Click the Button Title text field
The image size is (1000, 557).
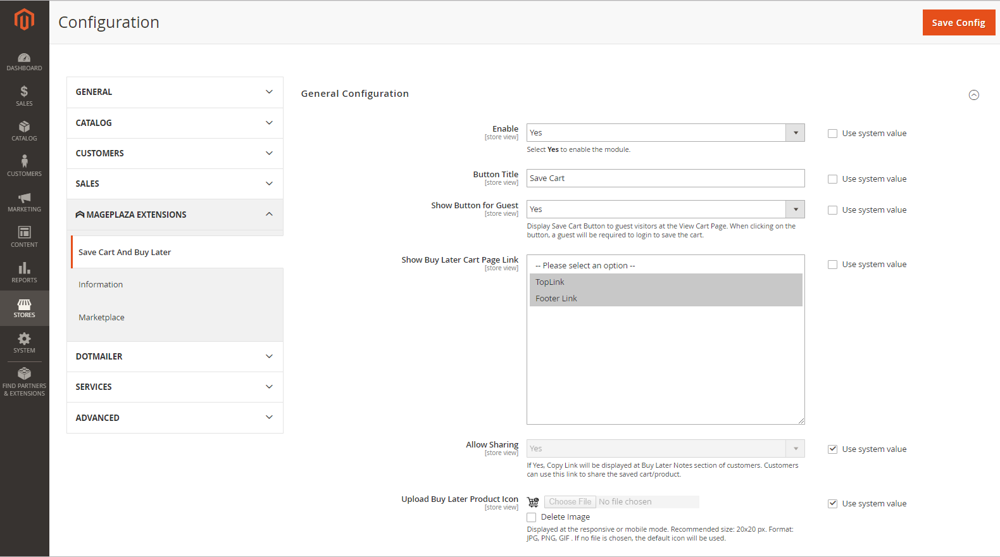[665, 178]
